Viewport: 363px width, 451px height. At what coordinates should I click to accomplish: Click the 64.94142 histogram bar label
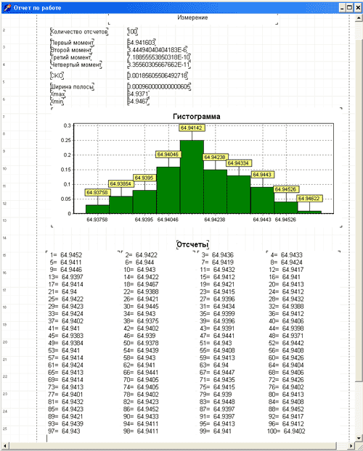tap(192, 128)
